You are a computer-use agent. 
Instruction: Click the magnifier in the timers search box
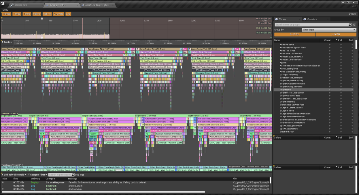349,25
